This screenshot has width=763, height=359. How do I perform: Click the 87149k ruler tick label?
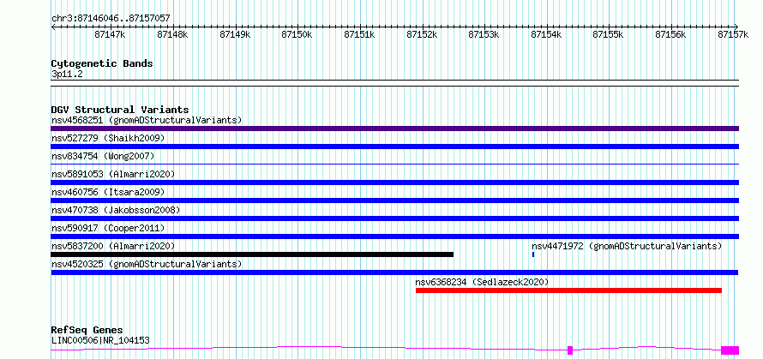(x=235, y=34)
